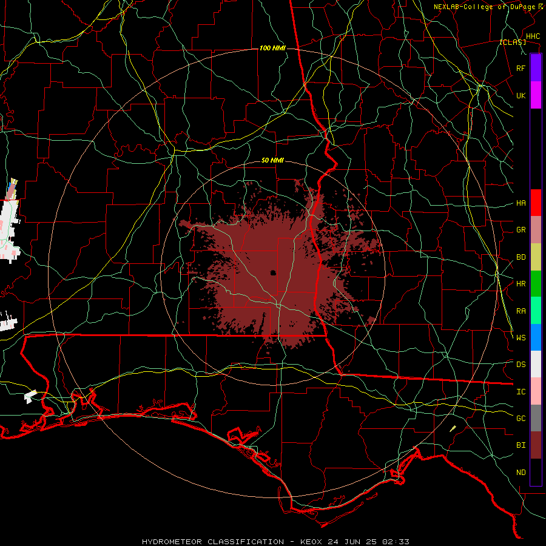Click the 'BI' legend label

click(521, 445)
